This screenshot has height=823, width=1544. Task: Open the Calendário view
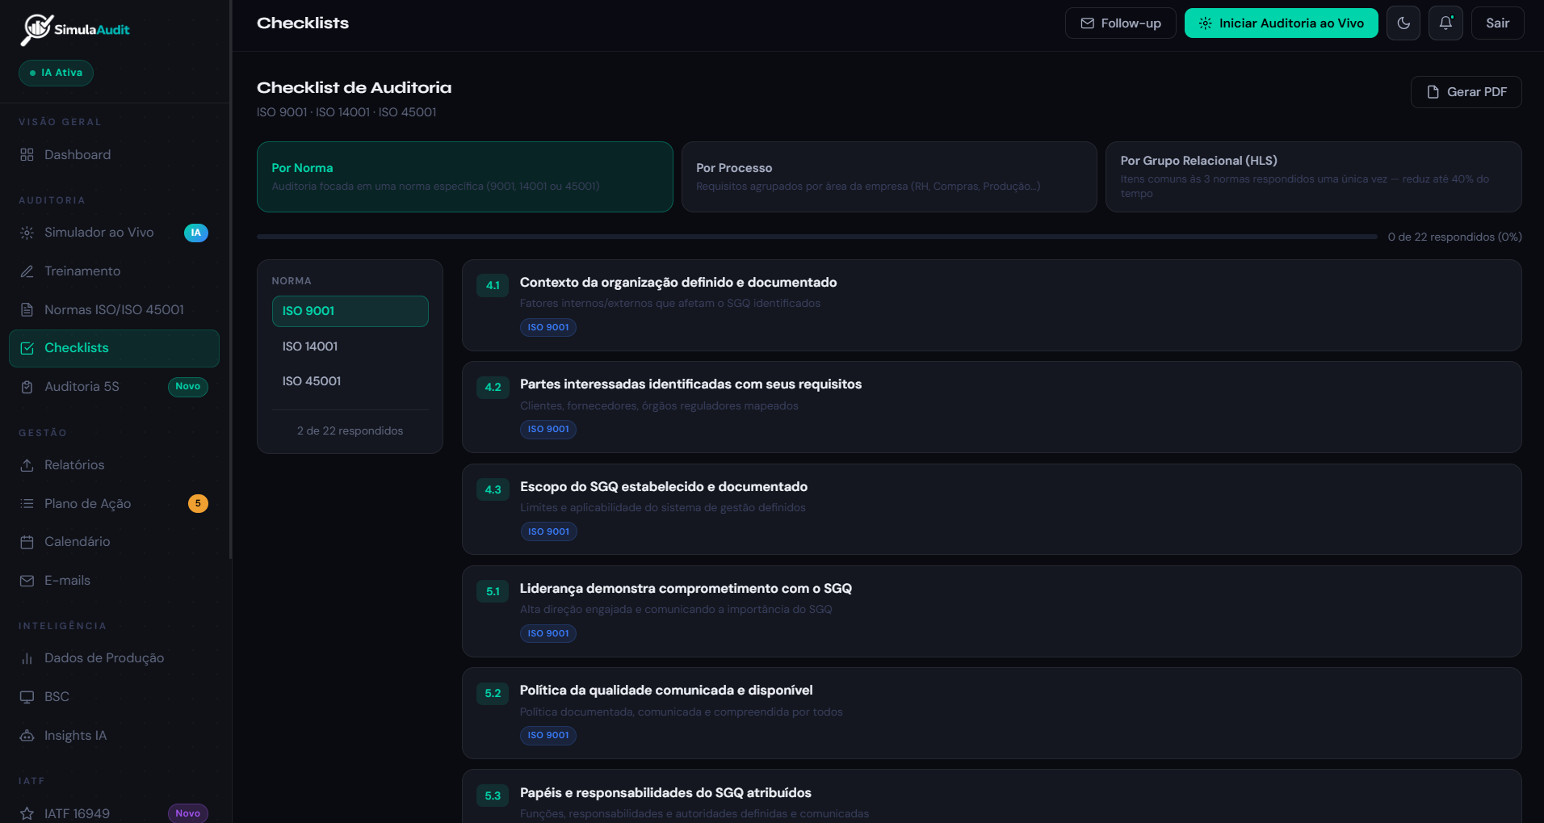pyautogui.click(x=79, y=541)
